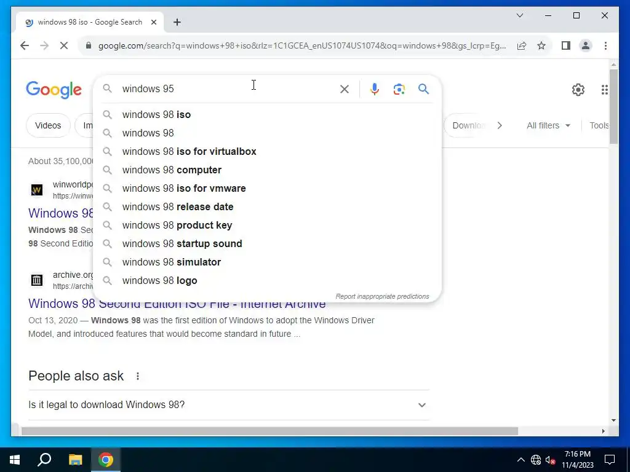Start voice search with the microphone icon
This screenshot has width=630, height=472.
click(x=375, y=88)
